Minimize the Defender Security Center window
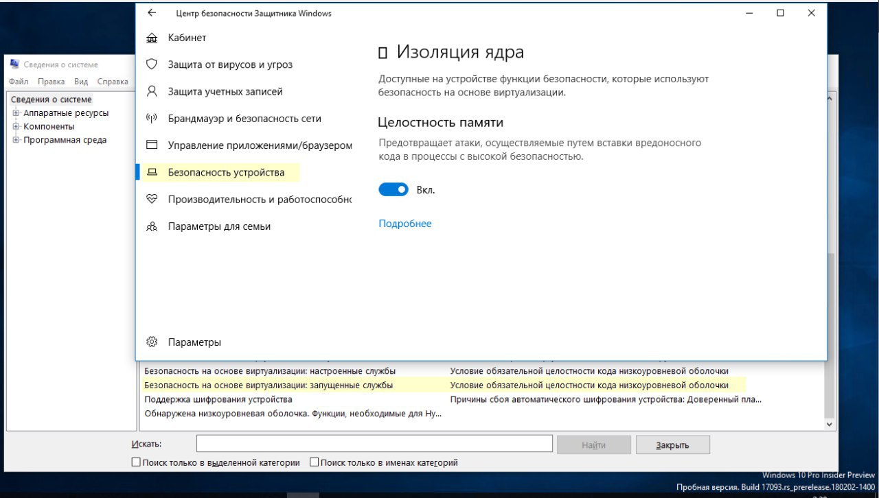Viewport: 879px width, 498px height. click(749, 12)
